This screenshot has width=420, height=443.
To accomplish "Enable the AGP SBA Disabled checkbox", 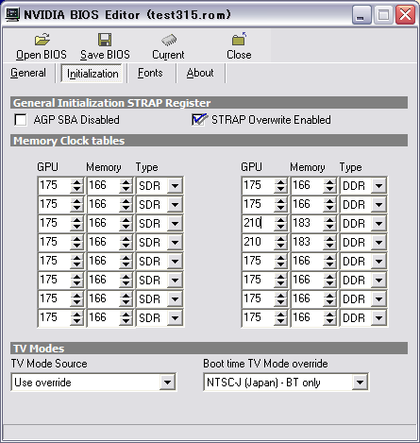I will 21,120.
